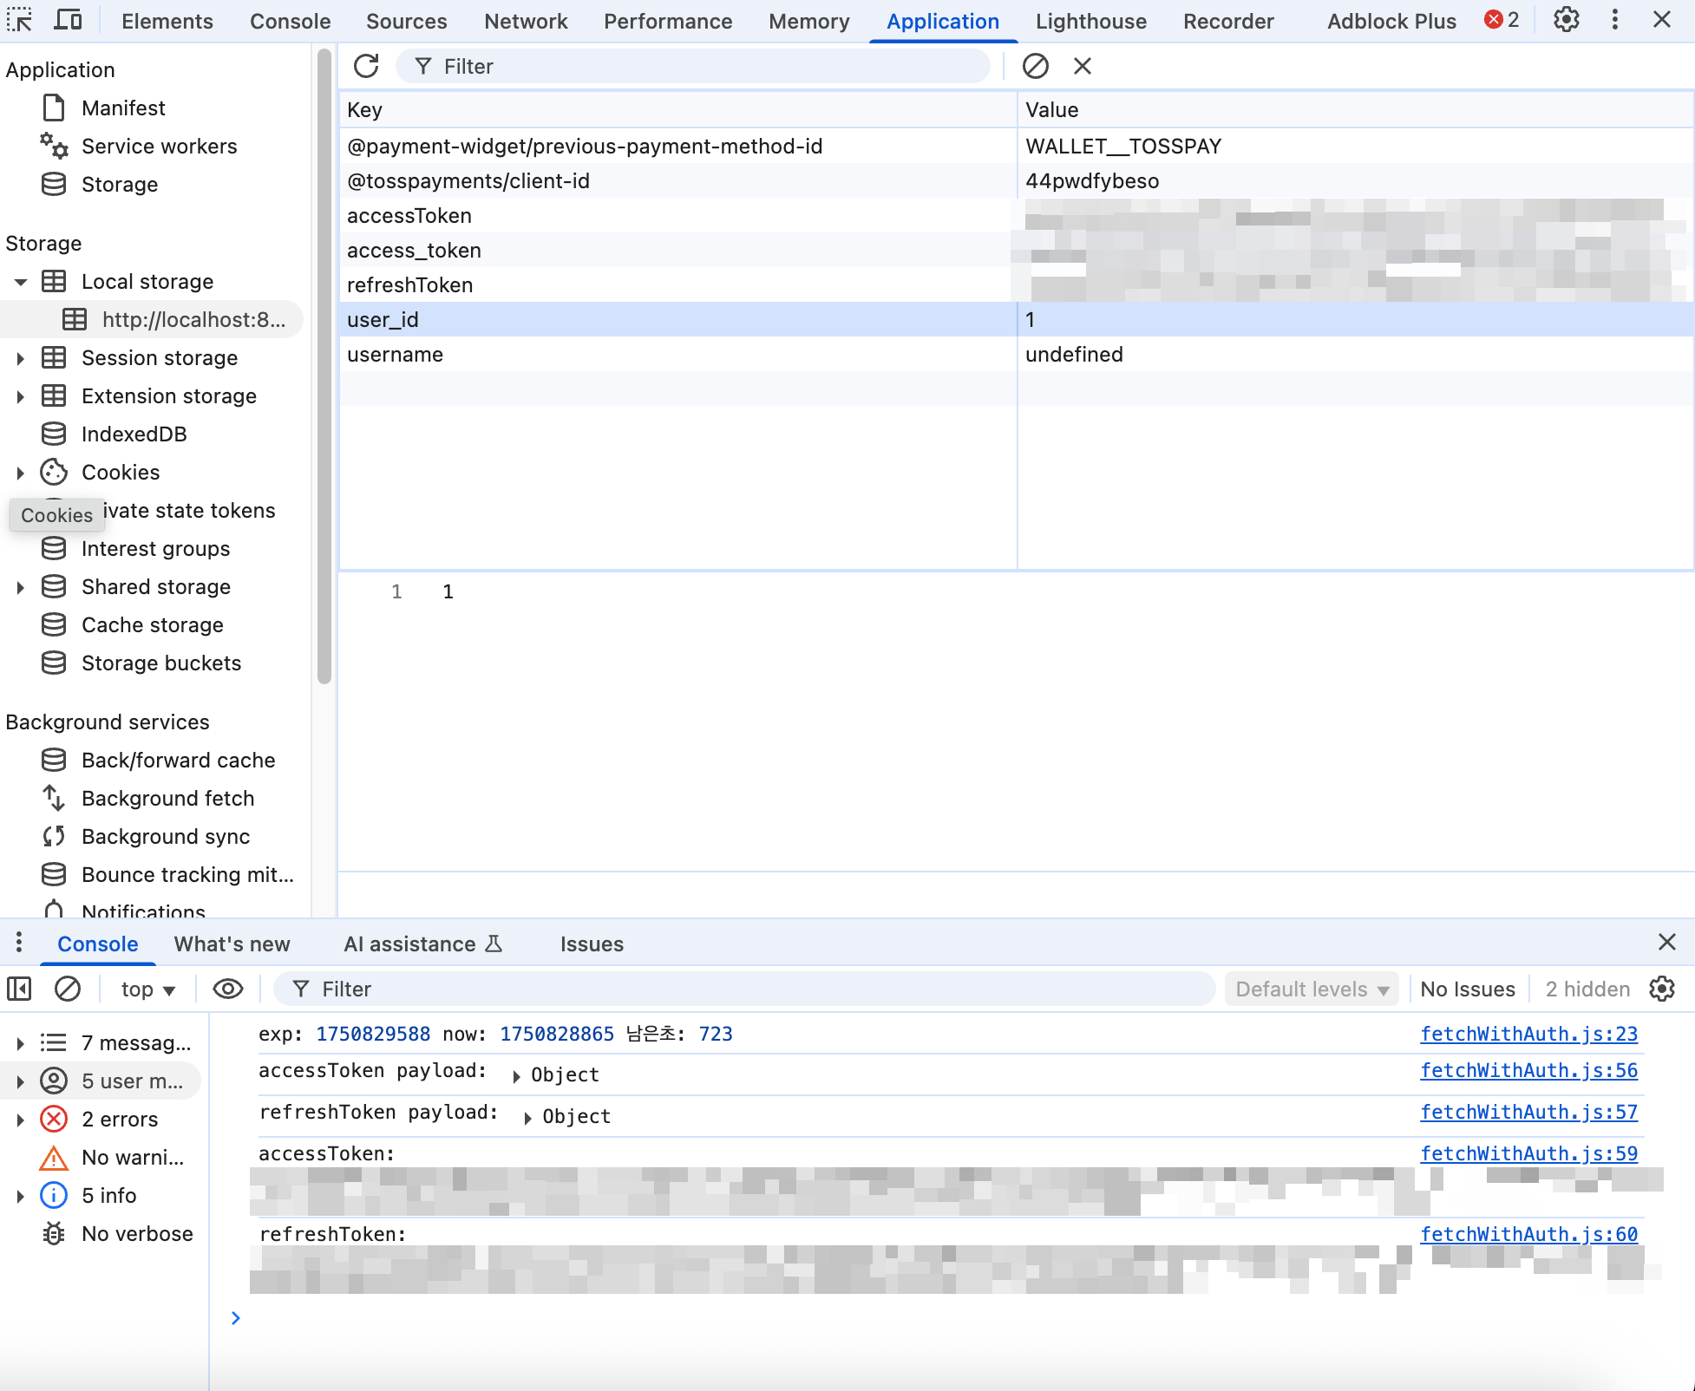
Task: Open Back/forward cache item
Action: [178, 760]
